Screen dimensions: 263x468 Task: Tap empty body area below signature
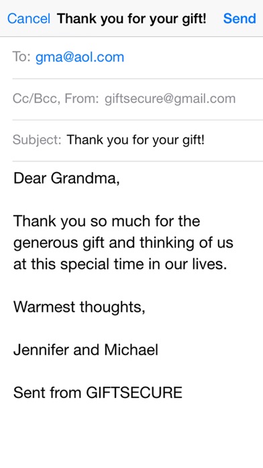131,436
